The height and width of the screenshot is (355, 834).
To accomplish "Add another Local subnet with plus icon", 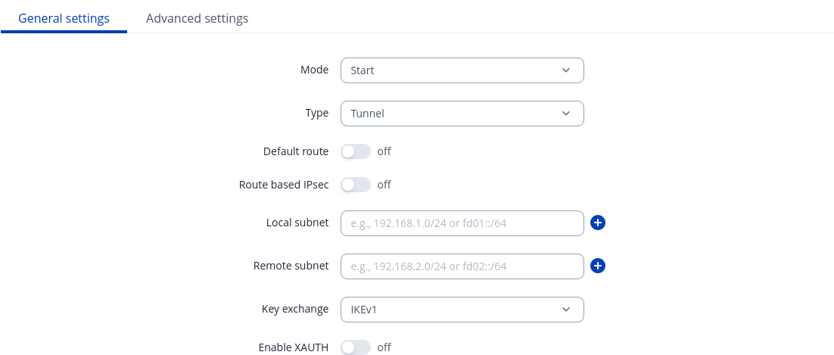I will 598,223.
